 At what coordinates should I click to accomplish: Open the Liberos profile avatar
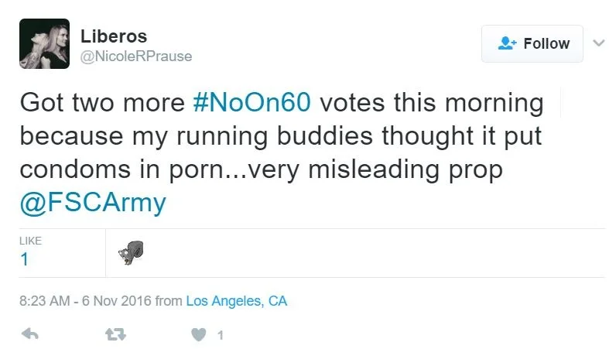pyautogui.click(x=44, y=44)
